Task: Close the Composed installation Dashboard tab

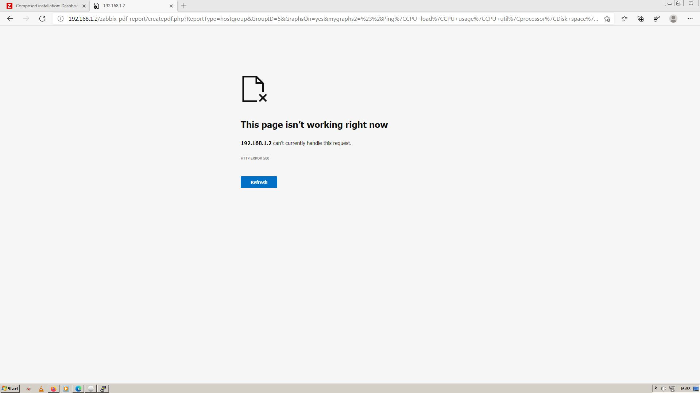Action: click(x=84, y=6)
